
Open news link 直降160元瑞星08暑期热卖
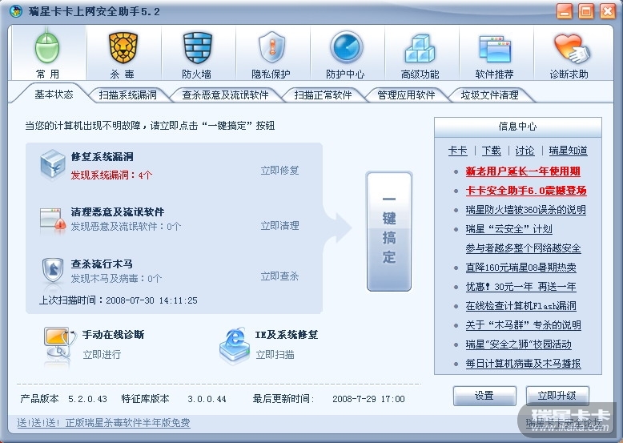(x=521, y=268)
